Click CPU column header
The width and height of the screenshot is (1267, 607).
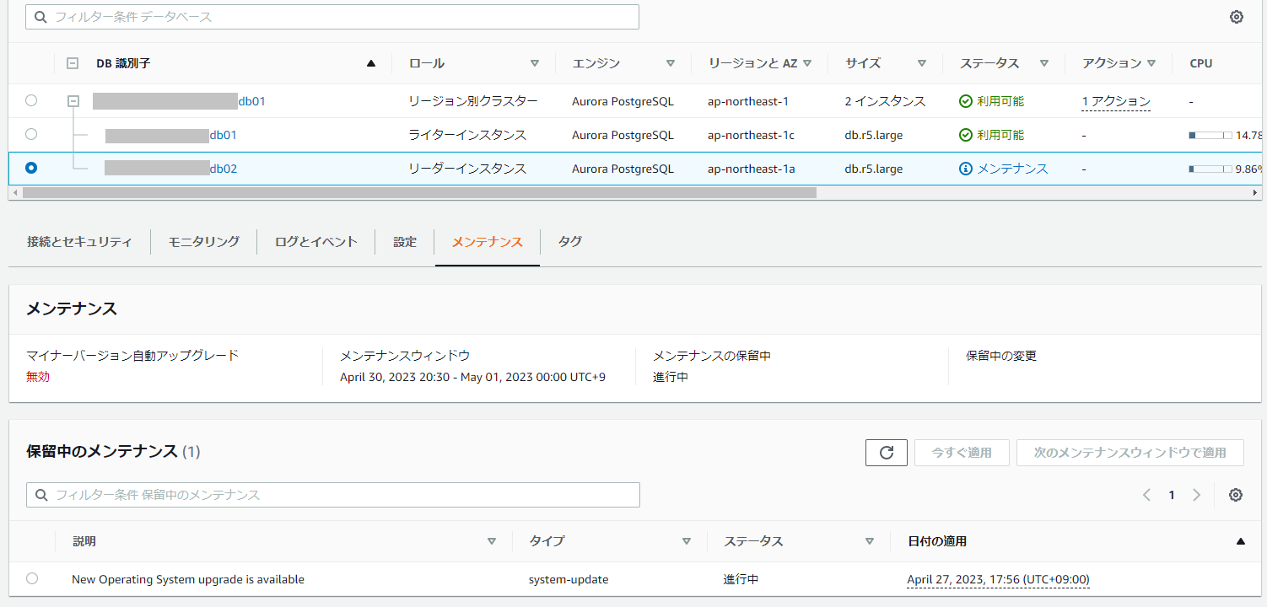[x=1201, y=63]
